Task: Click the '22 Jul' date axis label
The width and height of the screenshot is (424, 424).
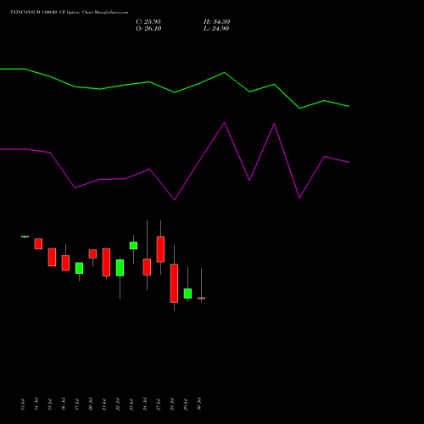Action: [x=118, y=404]
